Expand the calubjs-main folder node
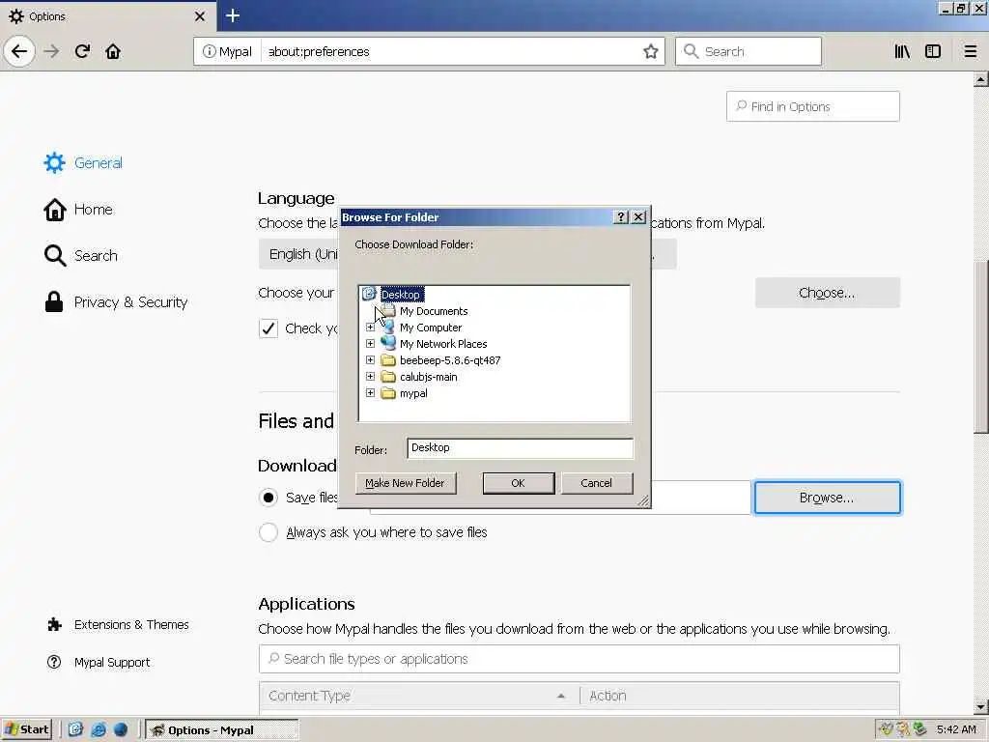The height and width of the screenshot is (742, 989). tap(370, 376)
